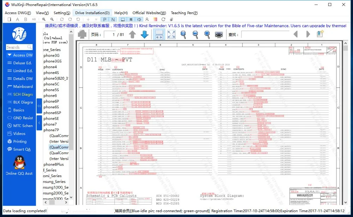Open MTC Schem in the sidebar
Image resolution: width=353 pixels, height=217 pixels.
tap(19, 126)
